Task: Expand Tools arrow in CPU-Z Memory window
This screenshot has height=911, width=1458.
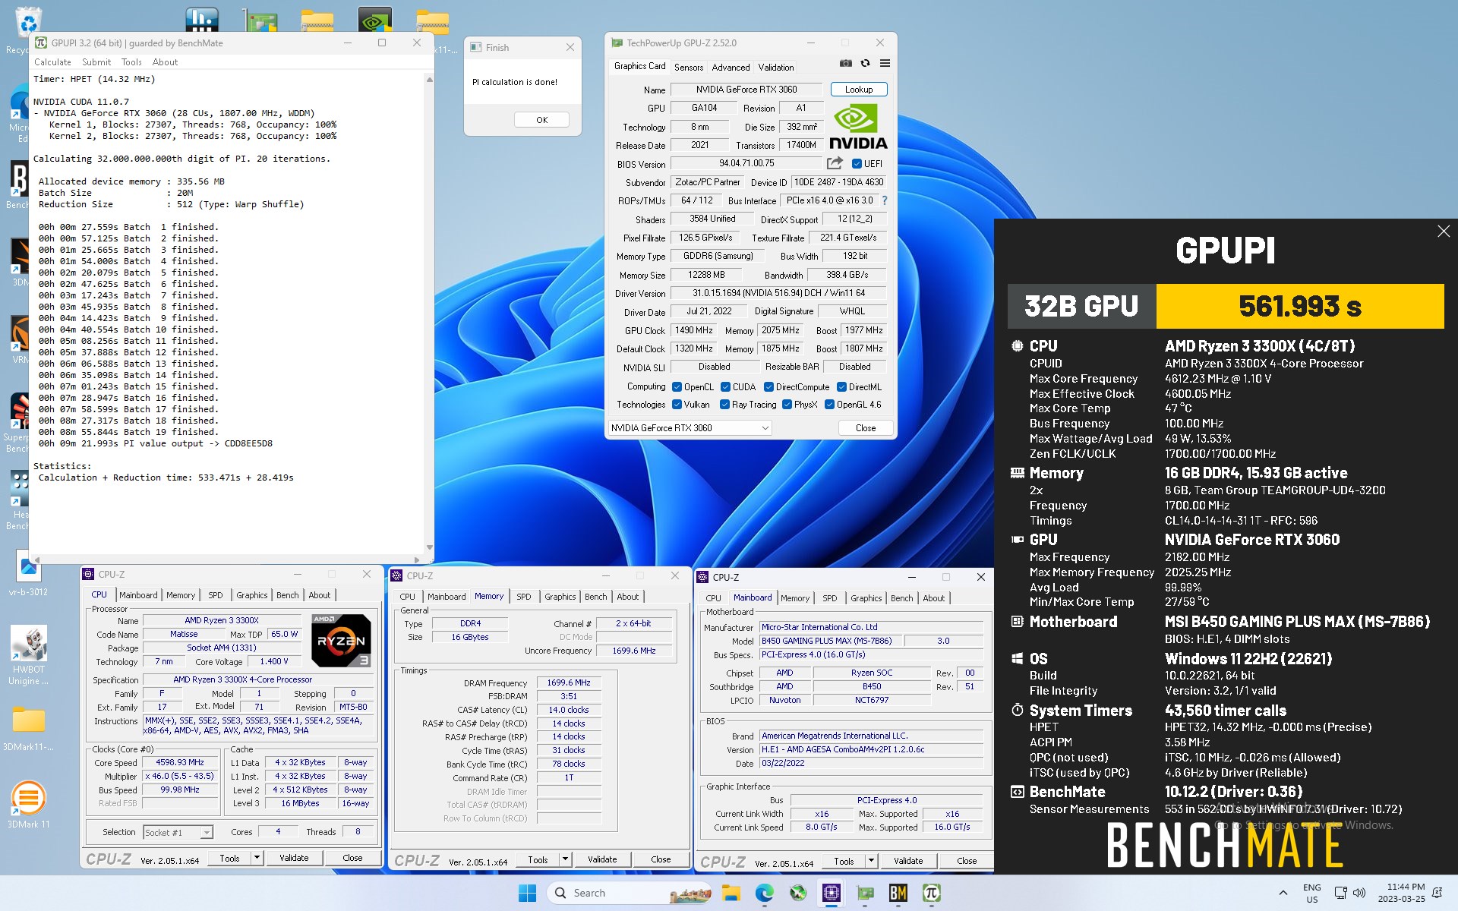Action: 565,859
